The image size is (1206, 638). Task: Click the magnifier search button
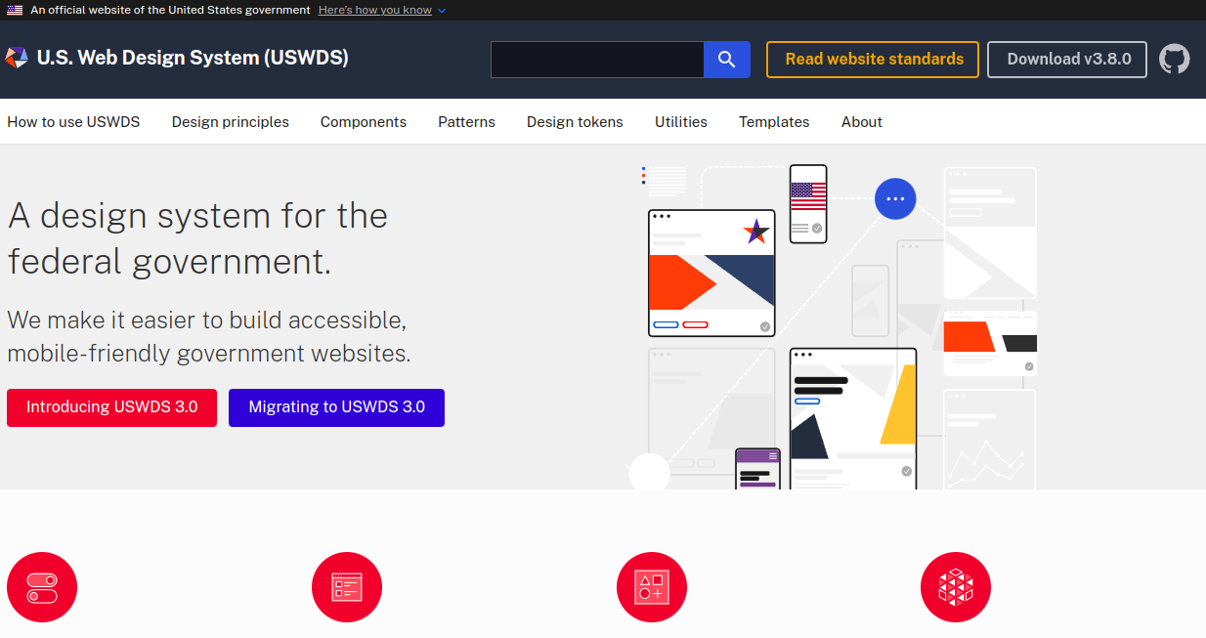727,60
